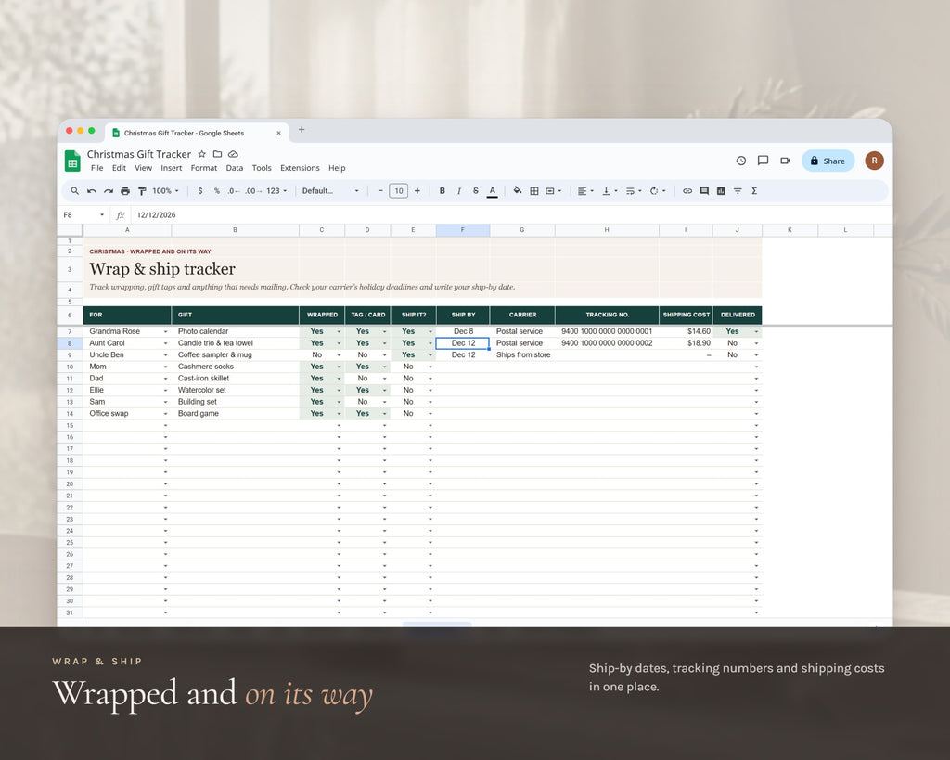Format as currency with dollar icon
The width and height of the screenshot is (950, 760).
pos(200,191)
